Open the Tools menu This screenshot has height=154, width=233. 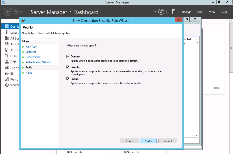coord(200,12)
